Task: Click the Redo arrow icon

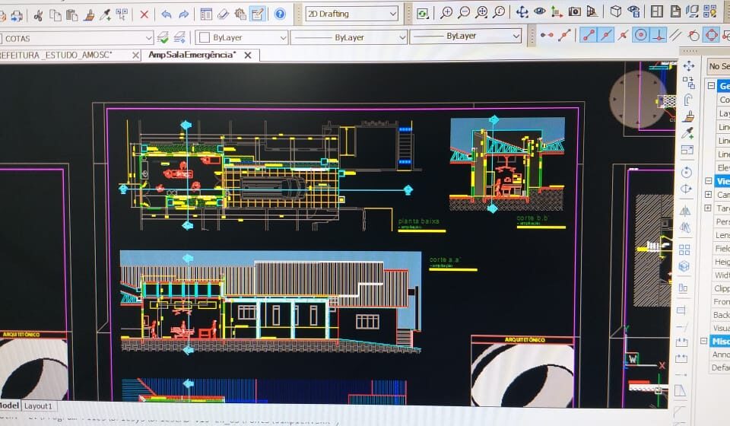Action: (x=184, y=14)
